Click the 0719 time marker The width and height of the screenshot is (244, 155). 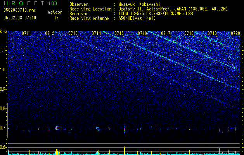212,33
